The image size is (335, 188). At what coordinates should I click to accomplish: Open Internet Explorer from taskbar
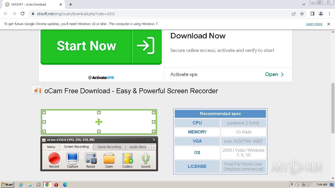coord(21,185)
